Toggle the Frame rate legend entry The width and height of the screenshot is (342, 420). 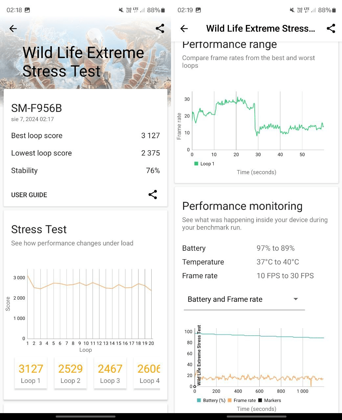tap(242, 400)
